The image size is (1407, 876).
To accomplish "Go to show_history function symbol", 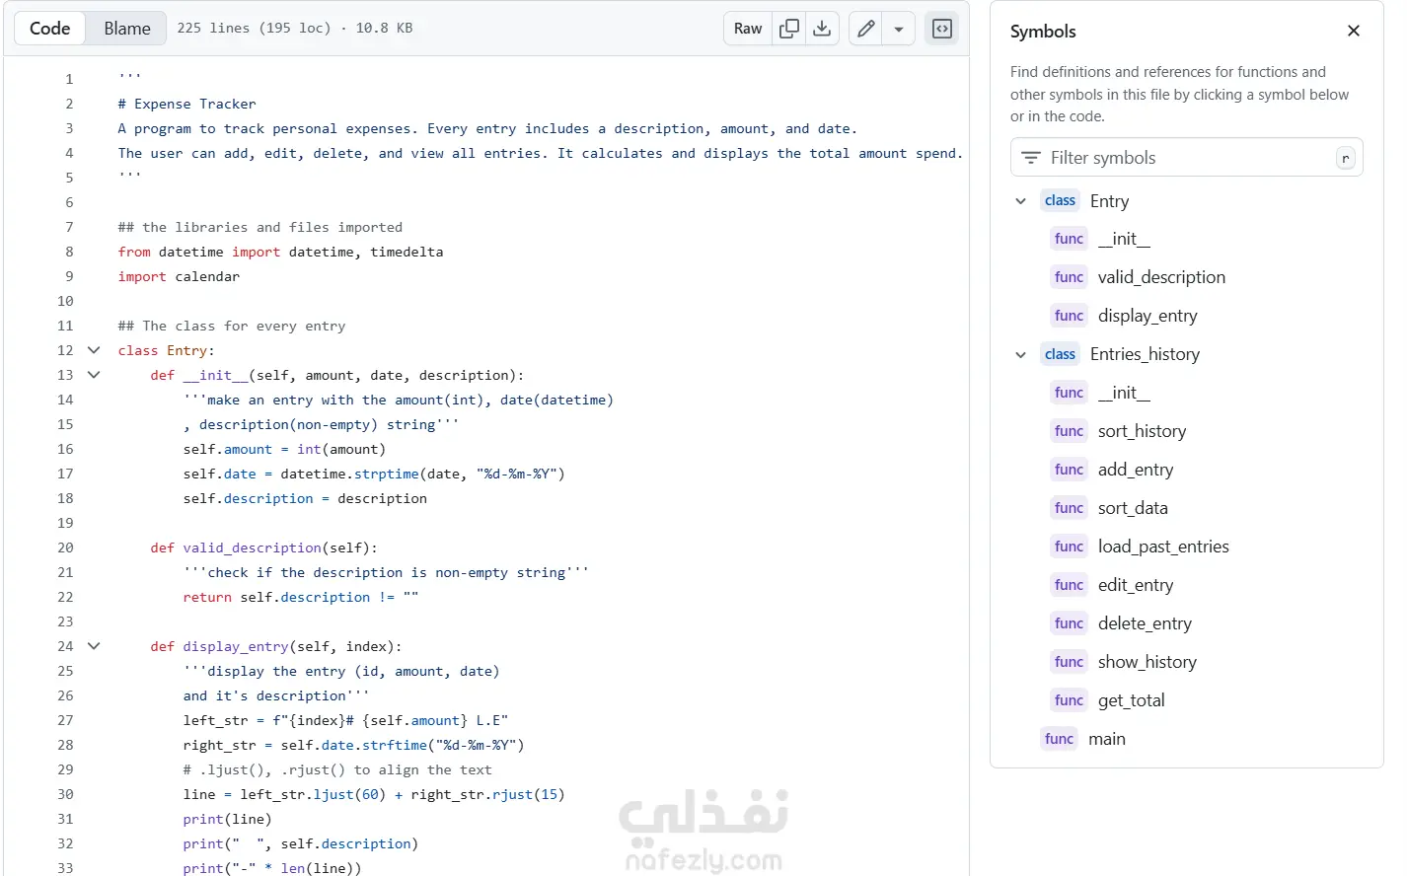I will point(1147,662).
